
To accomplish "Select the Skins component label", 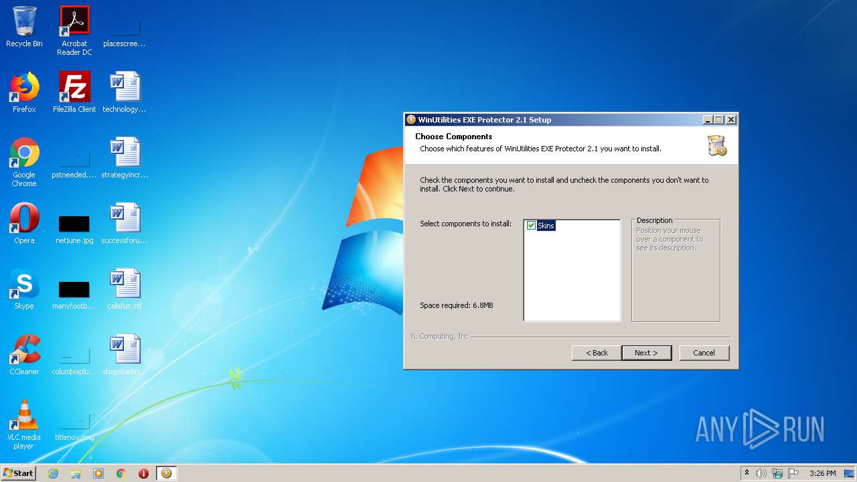I will click(x=546, y=226).
